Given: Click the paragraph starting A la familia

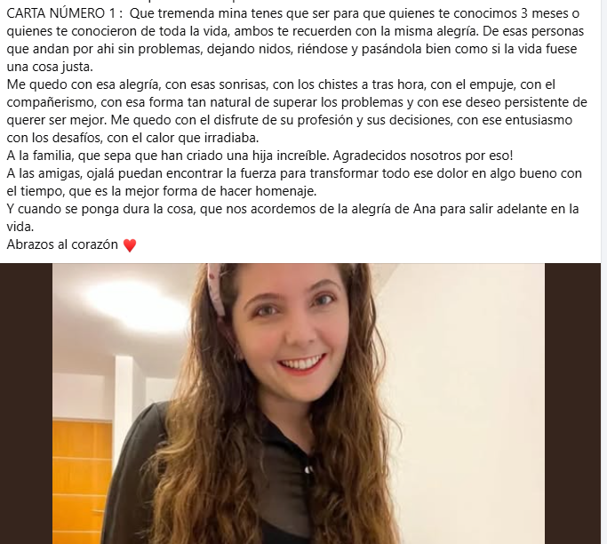Looking at the screenshot, I should pyautogui.click(x=260, y=156).
